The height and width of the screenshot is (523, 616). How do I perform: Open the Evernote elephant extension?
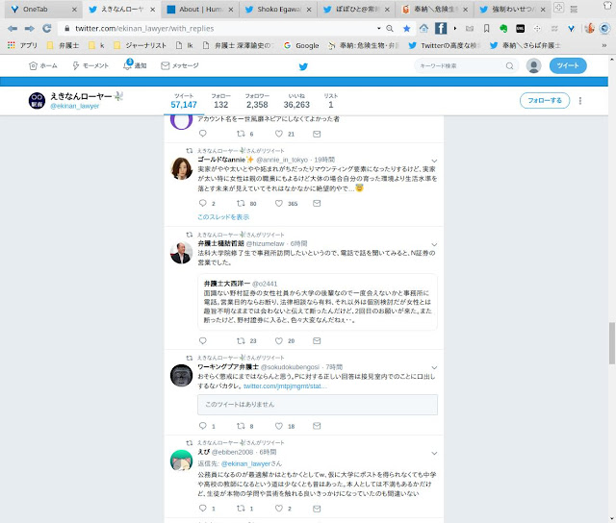[x=503, y=28]
